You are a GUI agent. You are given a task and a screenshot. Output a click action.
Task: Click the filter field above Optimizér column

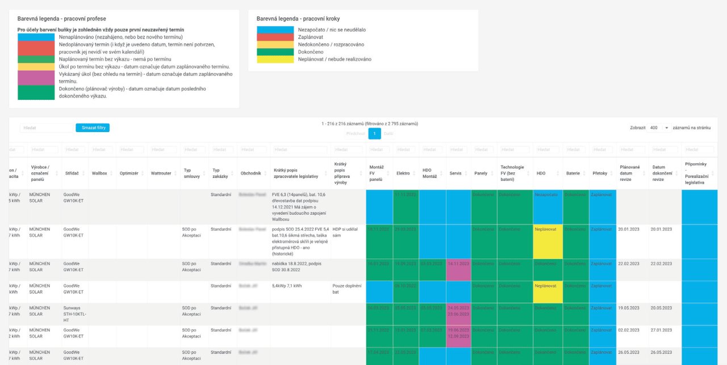[x=132, y=150]
